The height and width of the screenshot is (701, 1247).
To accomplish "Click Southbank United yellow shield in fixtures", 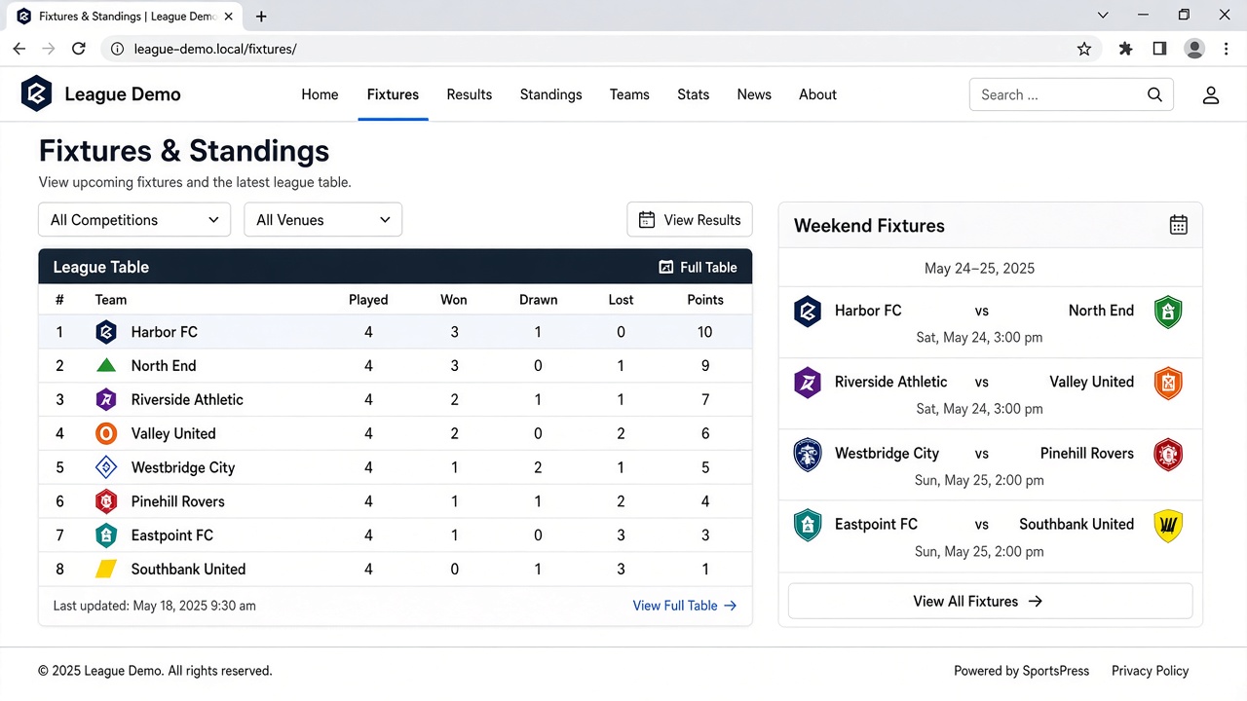I will [1168, 526].
